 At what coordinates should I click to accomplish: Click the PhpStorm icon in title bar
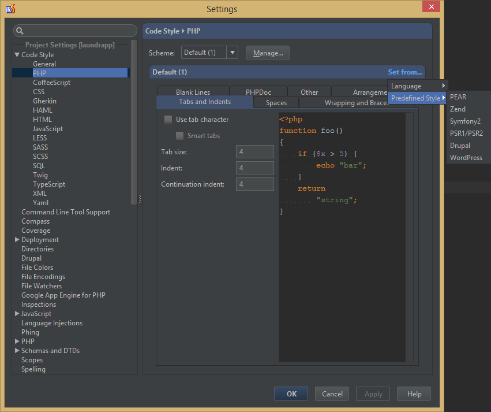[10, 9]
